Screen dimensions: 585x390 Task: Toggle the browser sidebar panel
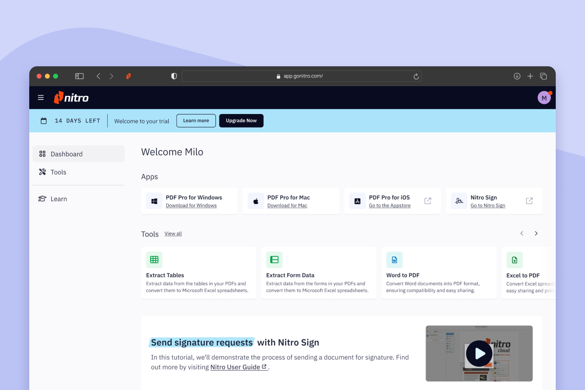coord(79,76)
